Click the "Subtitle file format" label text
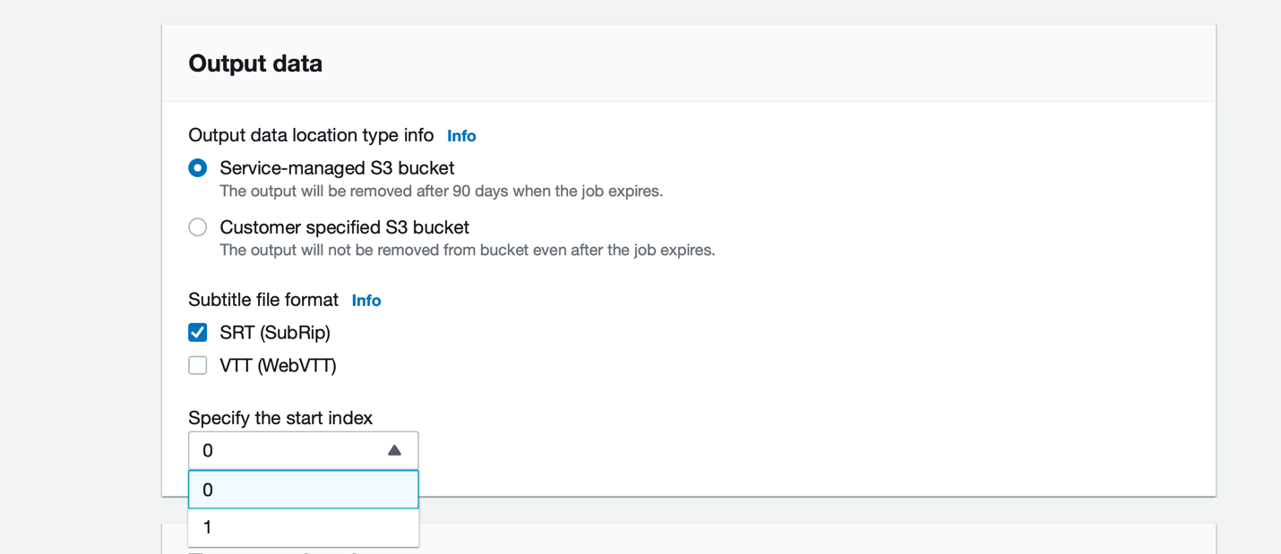The image size is (1281, 554). [263, 300]
